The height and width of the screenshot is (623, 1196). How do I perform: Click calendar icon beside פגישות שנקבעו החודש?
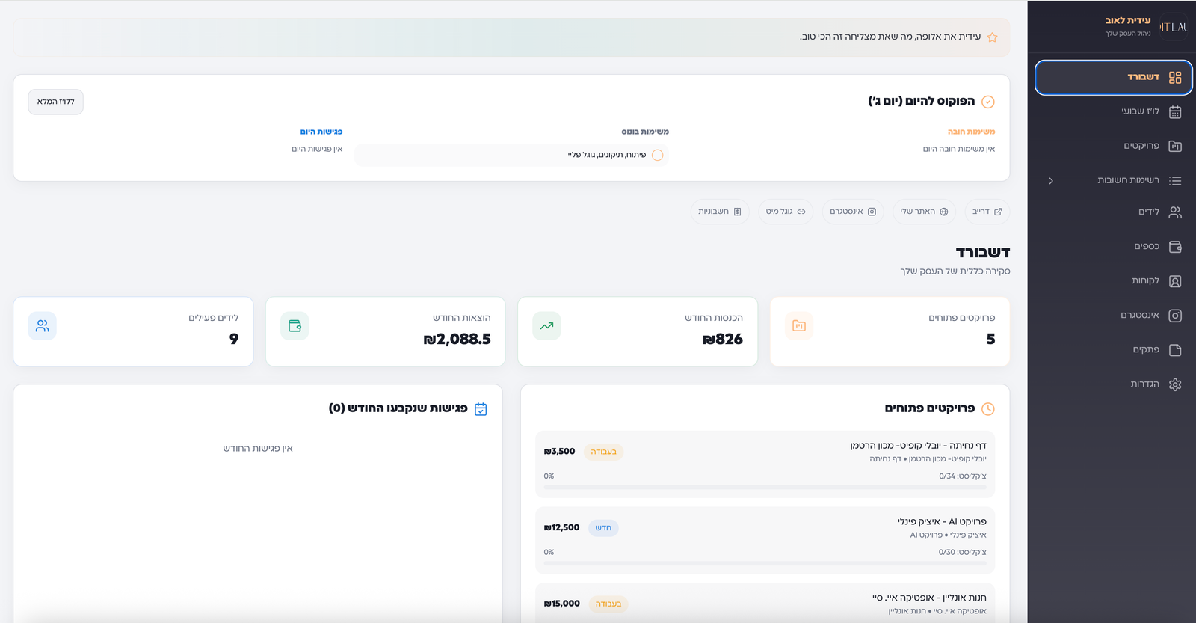[x=481, y=409]
